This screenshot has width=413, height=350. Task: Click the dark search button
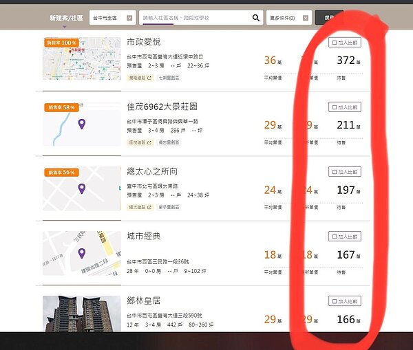click(x=329, y=18)
